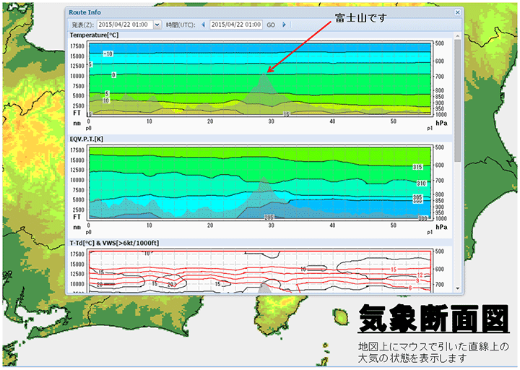The width and height of the screenshot is (520, 370).
Task: Click the previous time step arrow
Action: pyautogui.click(x=203, y=25)
